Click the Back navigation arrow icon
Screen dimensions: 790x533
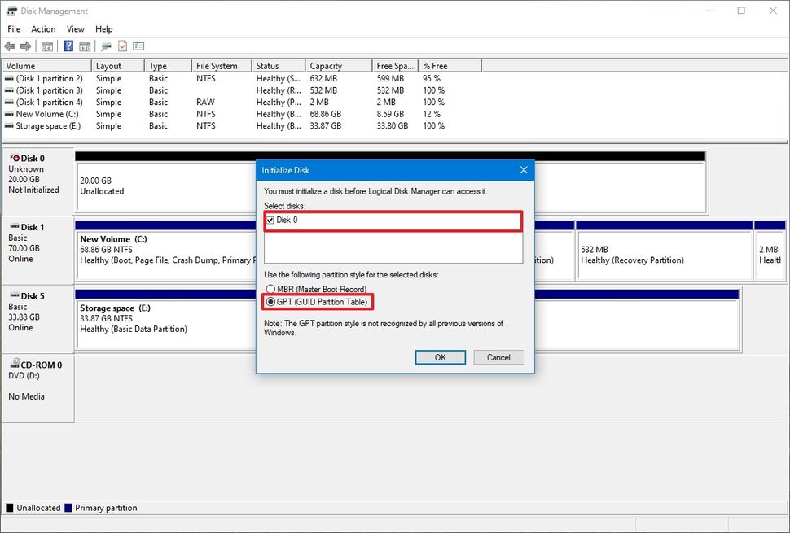pyautogui.click(x=9, y=46)
